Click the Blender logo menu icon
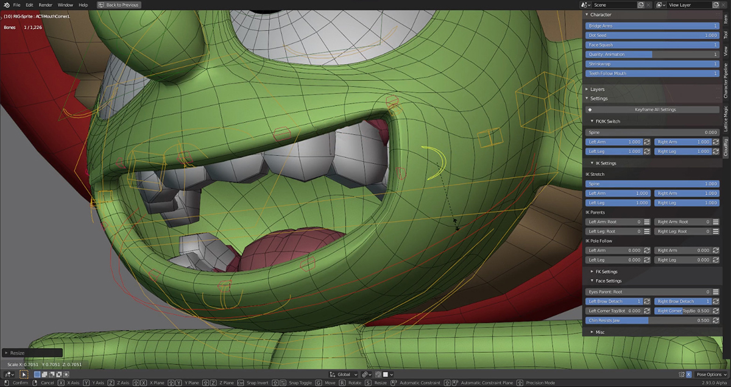 point(5,5)
